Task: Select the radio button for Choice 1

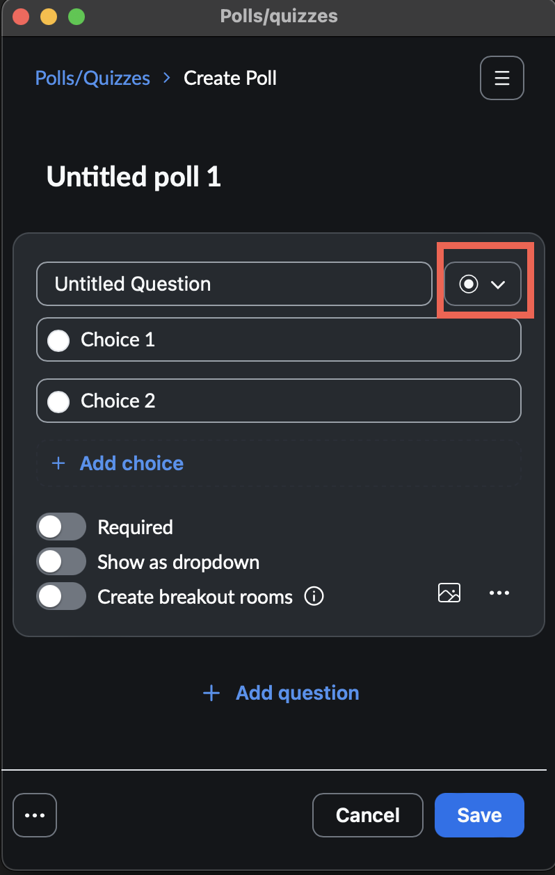Action: (58, 339)
